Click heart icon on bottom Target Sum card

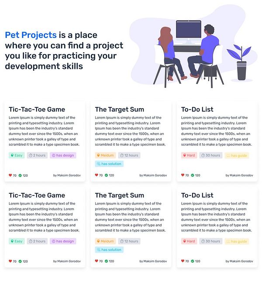point(97,261)
